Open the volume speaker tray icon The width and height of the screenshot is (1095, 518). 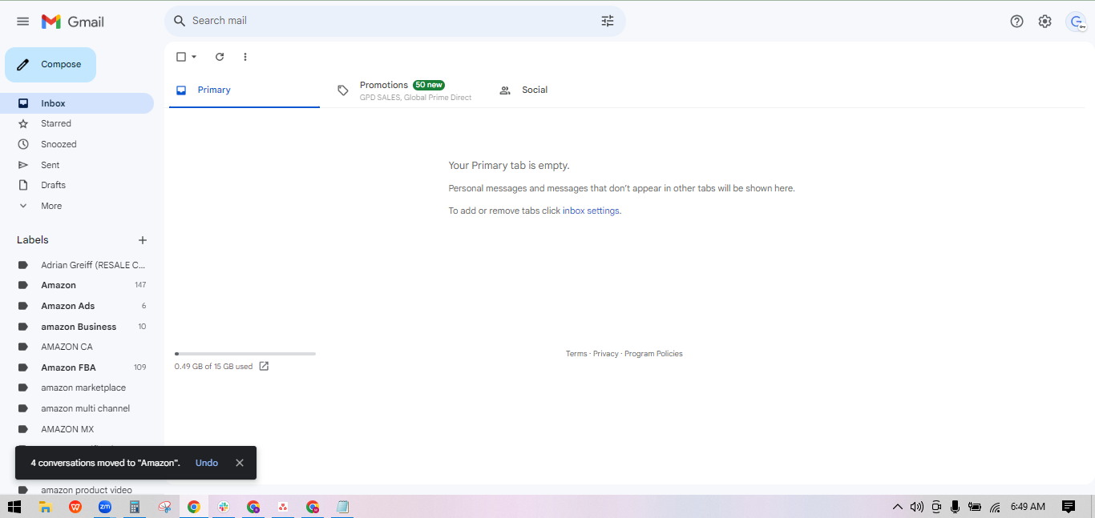coord(917,507)
